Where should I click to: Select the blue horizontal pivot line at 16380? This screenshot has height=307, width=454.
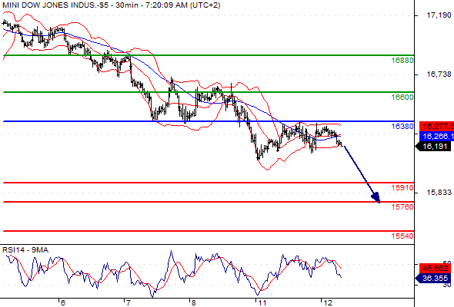click(x=209, y=121)
